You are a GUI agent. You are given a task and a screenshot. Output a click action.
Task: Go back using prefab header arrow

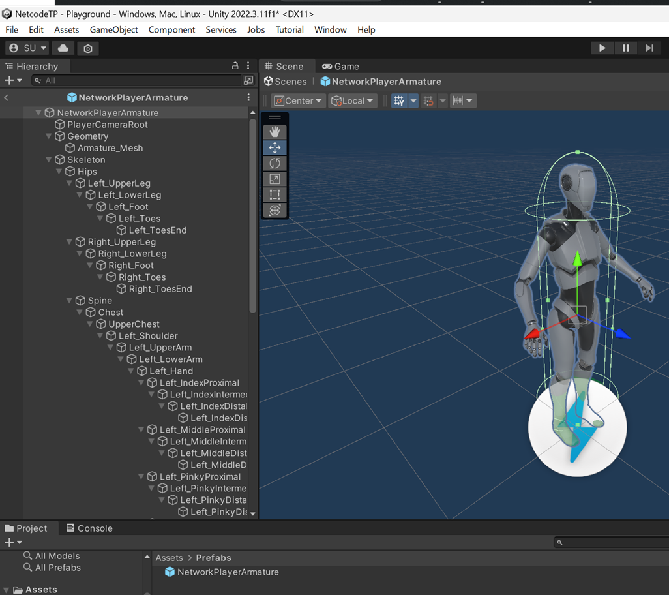(x=7, y=98)
